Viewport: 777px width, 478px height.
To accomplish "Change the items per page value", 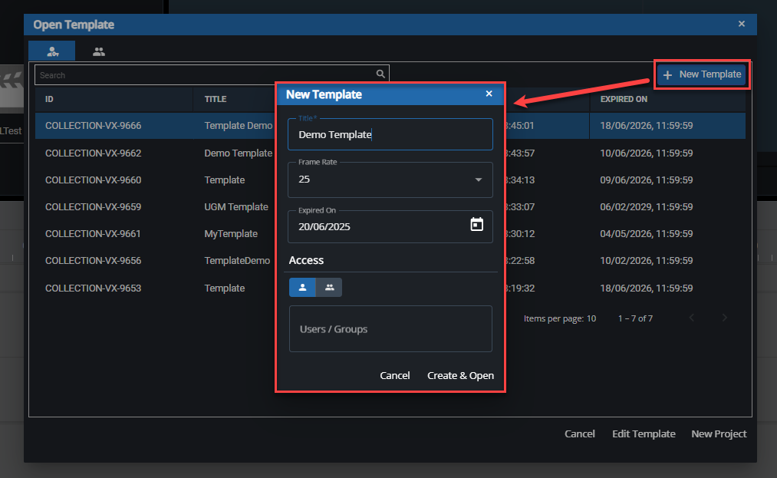I will (x=591, y=318).
